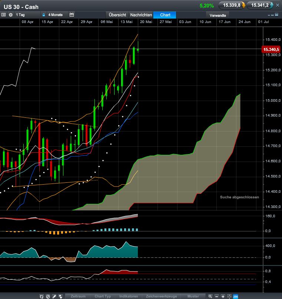Open the calendar date picker icon
The height and width of the screenshot is (299, 282).
coord(72,15)
